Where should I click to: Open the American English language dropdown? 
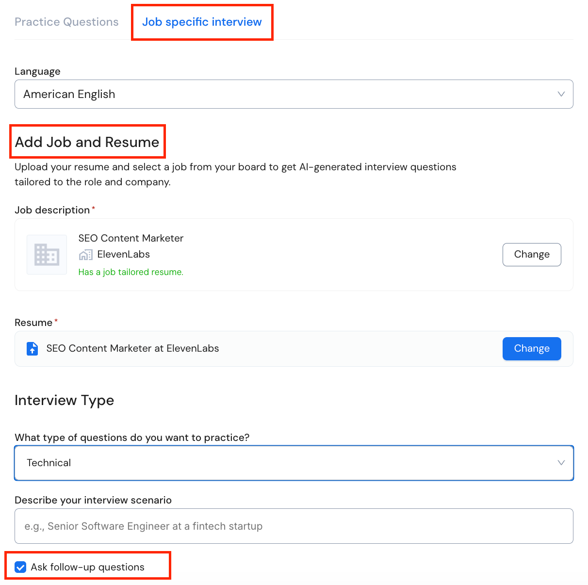pos(294,94)
